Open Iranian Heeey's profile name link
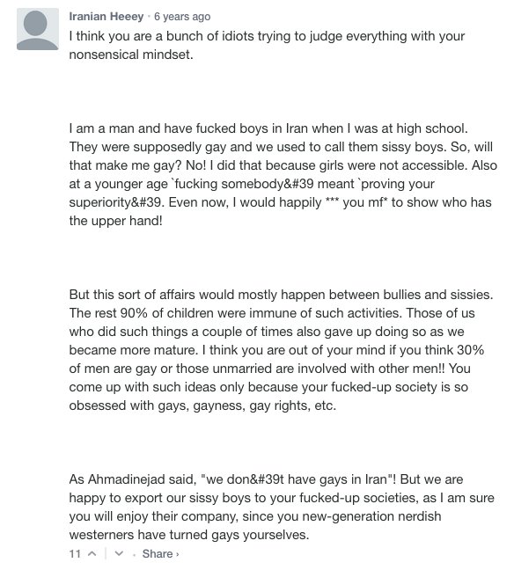514x577 pixels. coord(106,17)
